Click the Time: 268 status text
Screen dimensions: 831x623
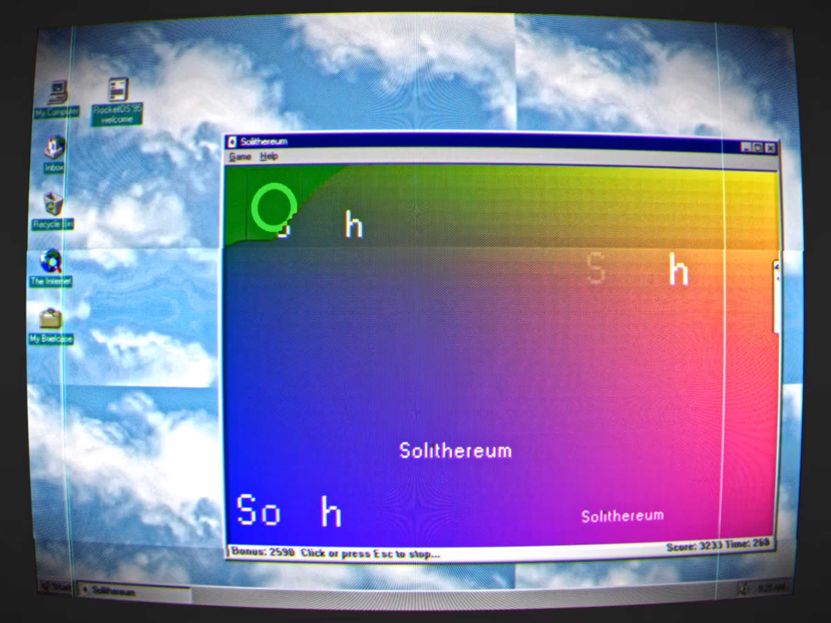coord(748,543)
